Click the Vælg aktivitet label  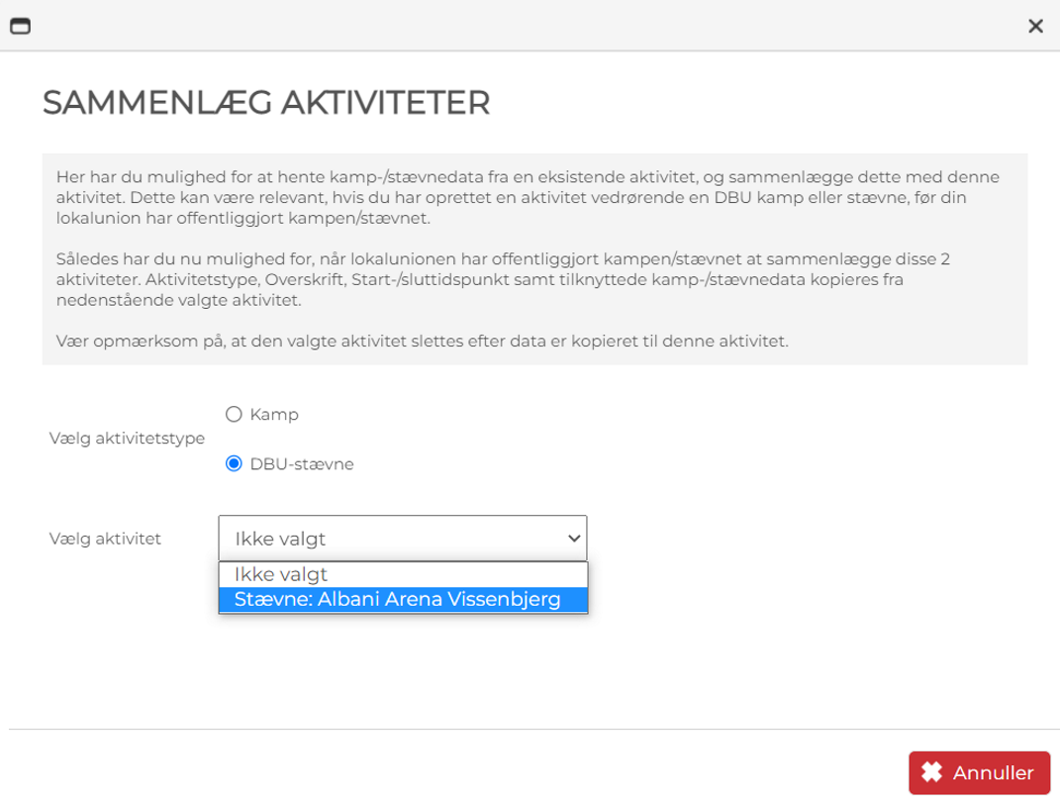point(106,539)
